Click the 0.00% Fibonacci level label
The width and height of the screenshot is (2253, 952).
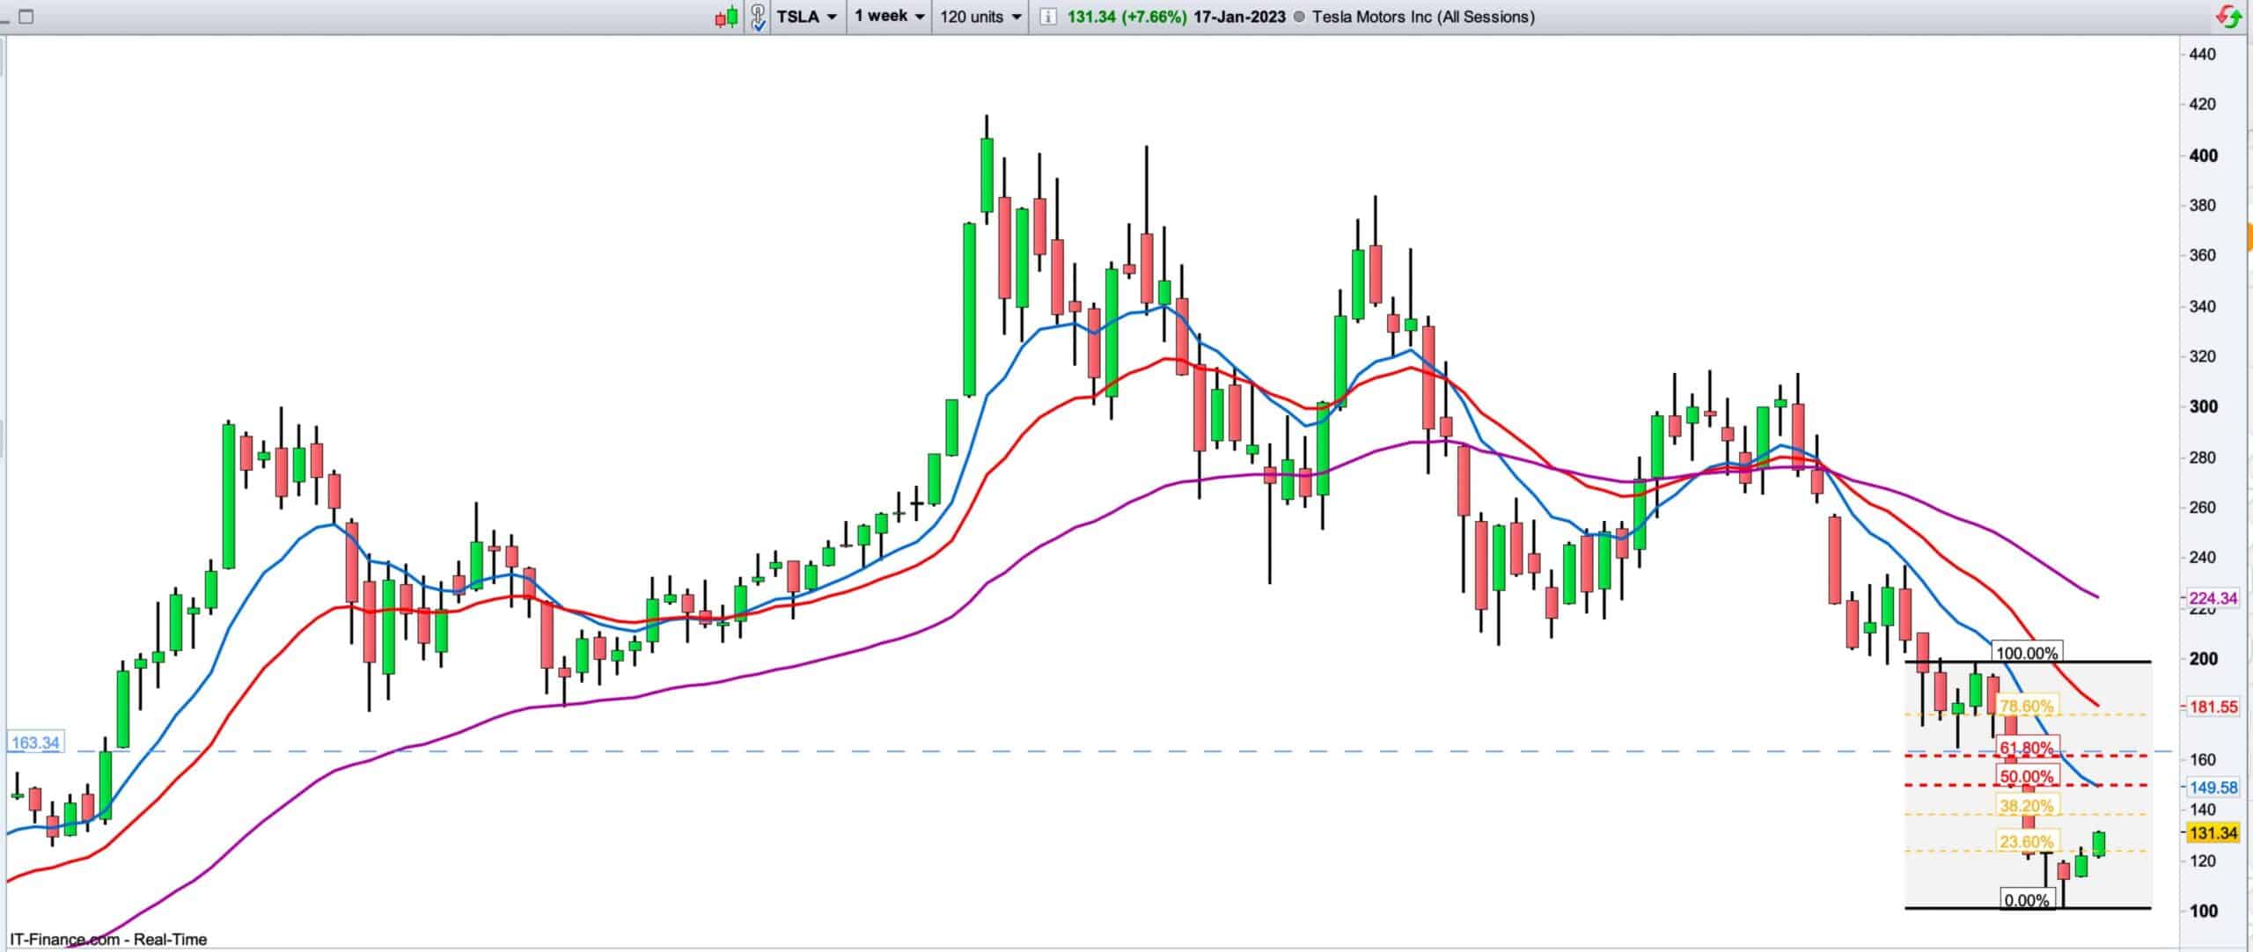(2027, 900)
